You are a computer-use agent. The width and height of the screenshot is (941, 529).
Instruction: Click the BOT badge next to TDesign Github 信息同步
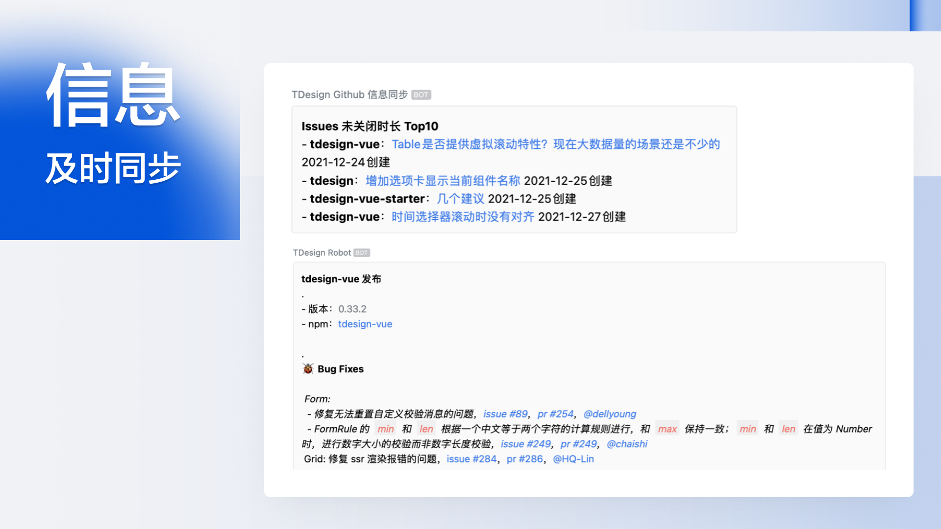click(421, 95)
